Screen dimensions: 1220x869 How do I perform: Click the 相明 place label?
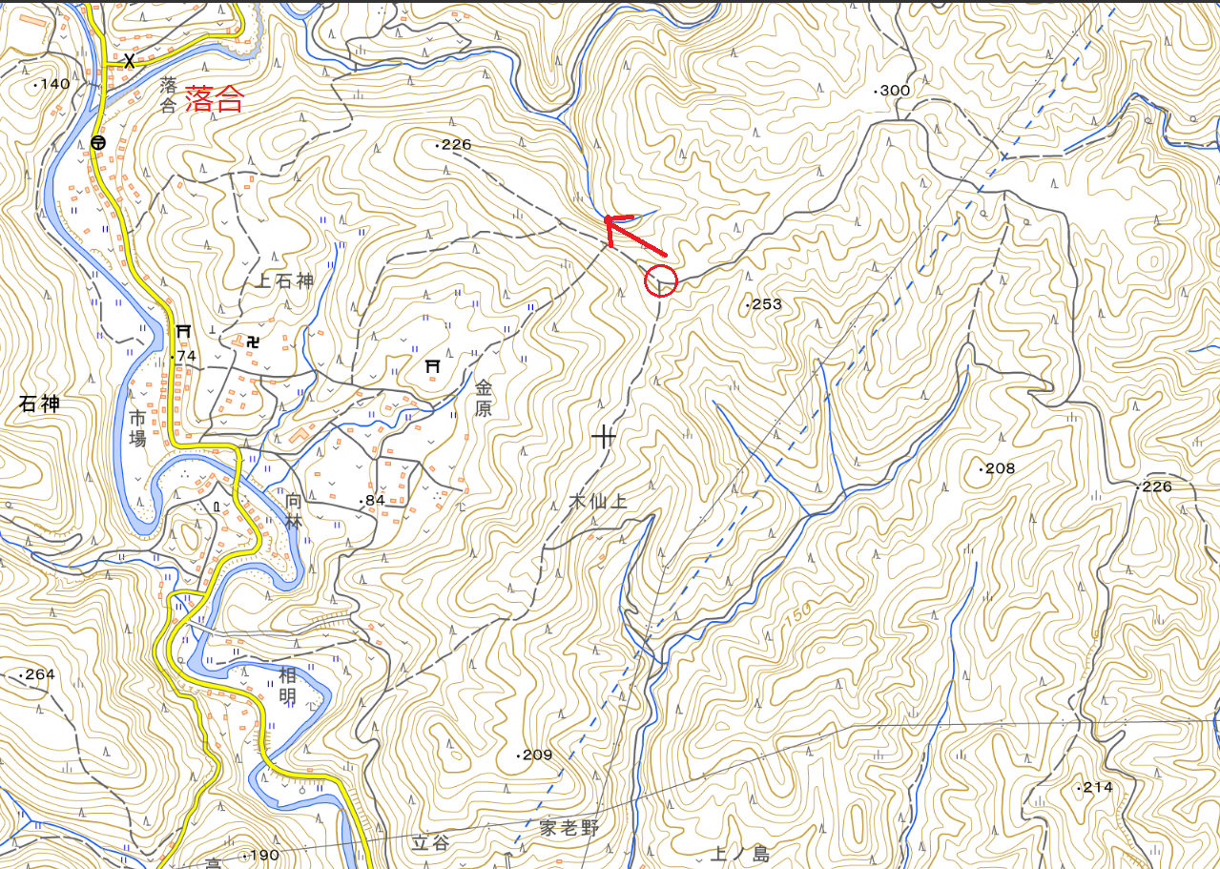(x=287, y=686)
